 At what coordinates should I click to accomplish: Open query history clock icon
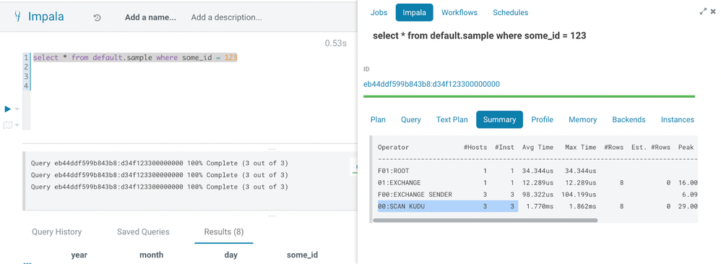pyautogui.click(x=97, y=18)
